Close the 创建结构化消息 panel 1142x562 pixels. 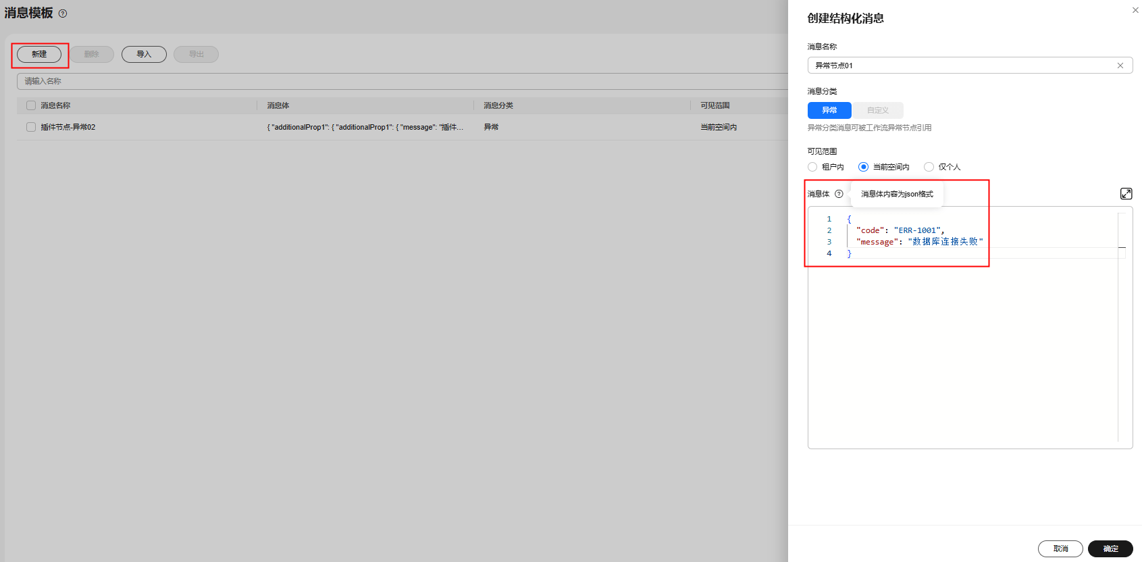point(1135,10)
